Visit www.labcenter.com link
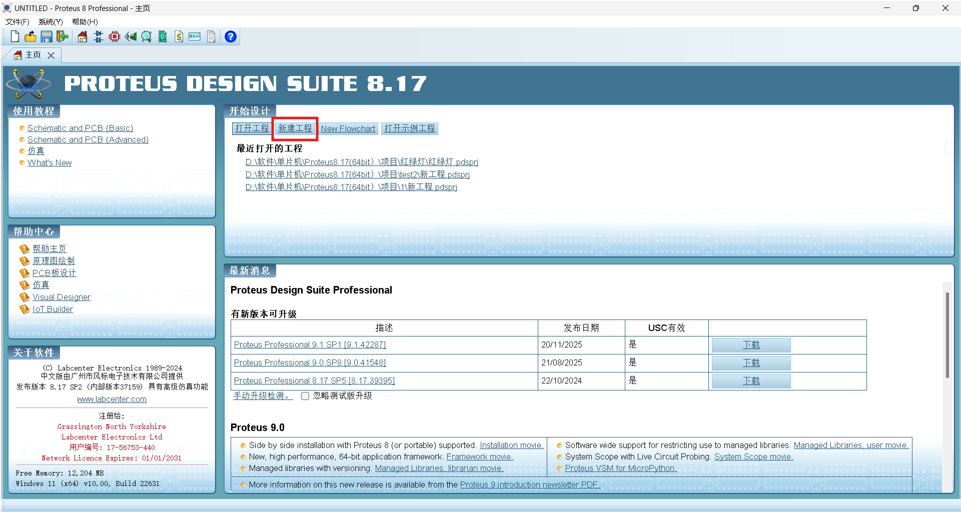This screenshot has width=961, height=512. [112, 399]
